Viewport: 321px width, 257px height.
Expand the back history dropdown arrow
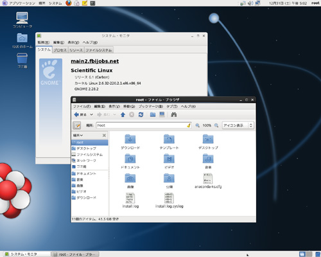(91, 114)
